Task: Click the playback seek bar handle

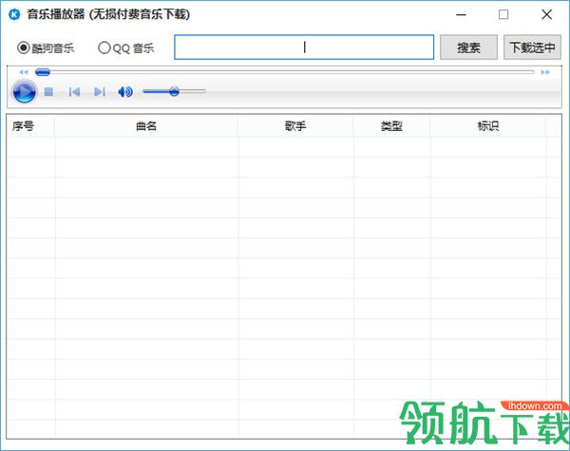Action: coord(43,72)
